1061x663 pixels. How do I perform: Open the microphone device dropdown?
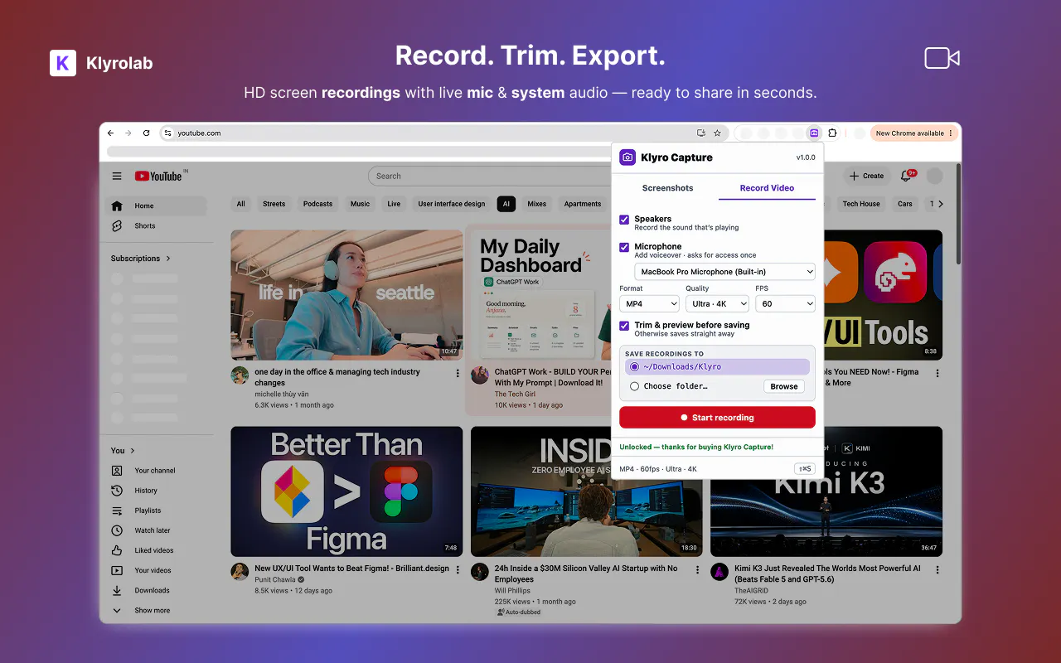tap(724, 272)
